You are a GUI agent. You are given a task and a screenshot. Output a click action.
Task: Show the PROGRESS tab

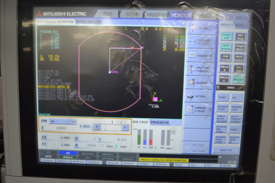click(x=159, y=123)
